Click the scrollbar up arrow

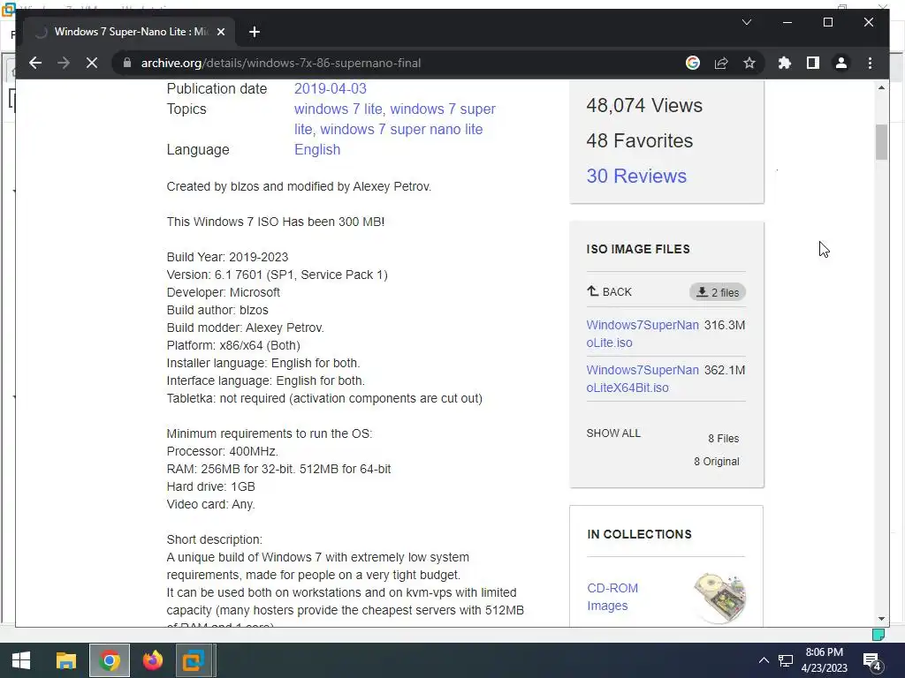tap(881, 87)
